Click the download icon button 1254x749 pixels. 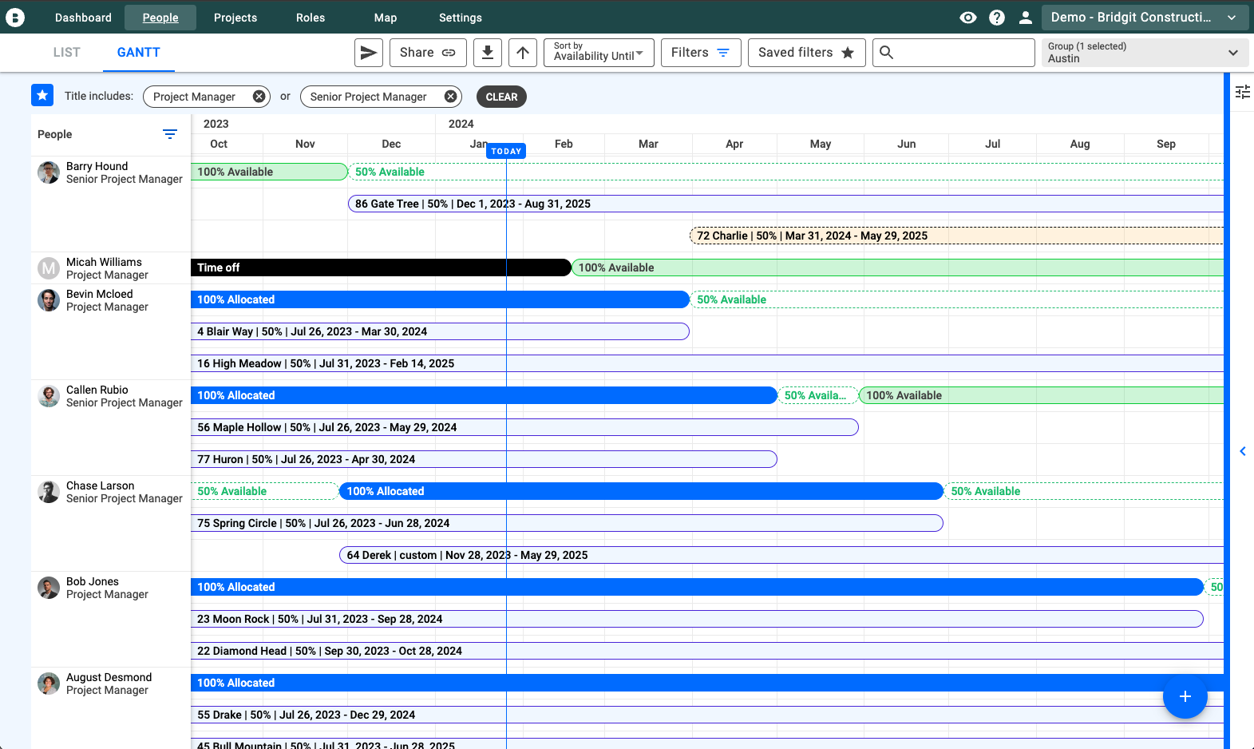tap(487, 53)
